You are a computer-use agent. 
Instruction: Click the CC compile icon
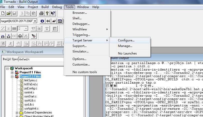pos(14,36)
